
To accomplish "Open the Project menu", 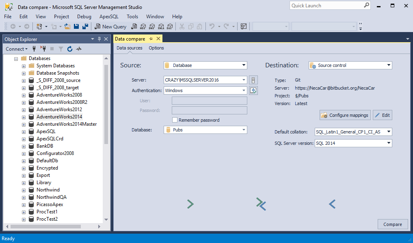I will point(61,17).
